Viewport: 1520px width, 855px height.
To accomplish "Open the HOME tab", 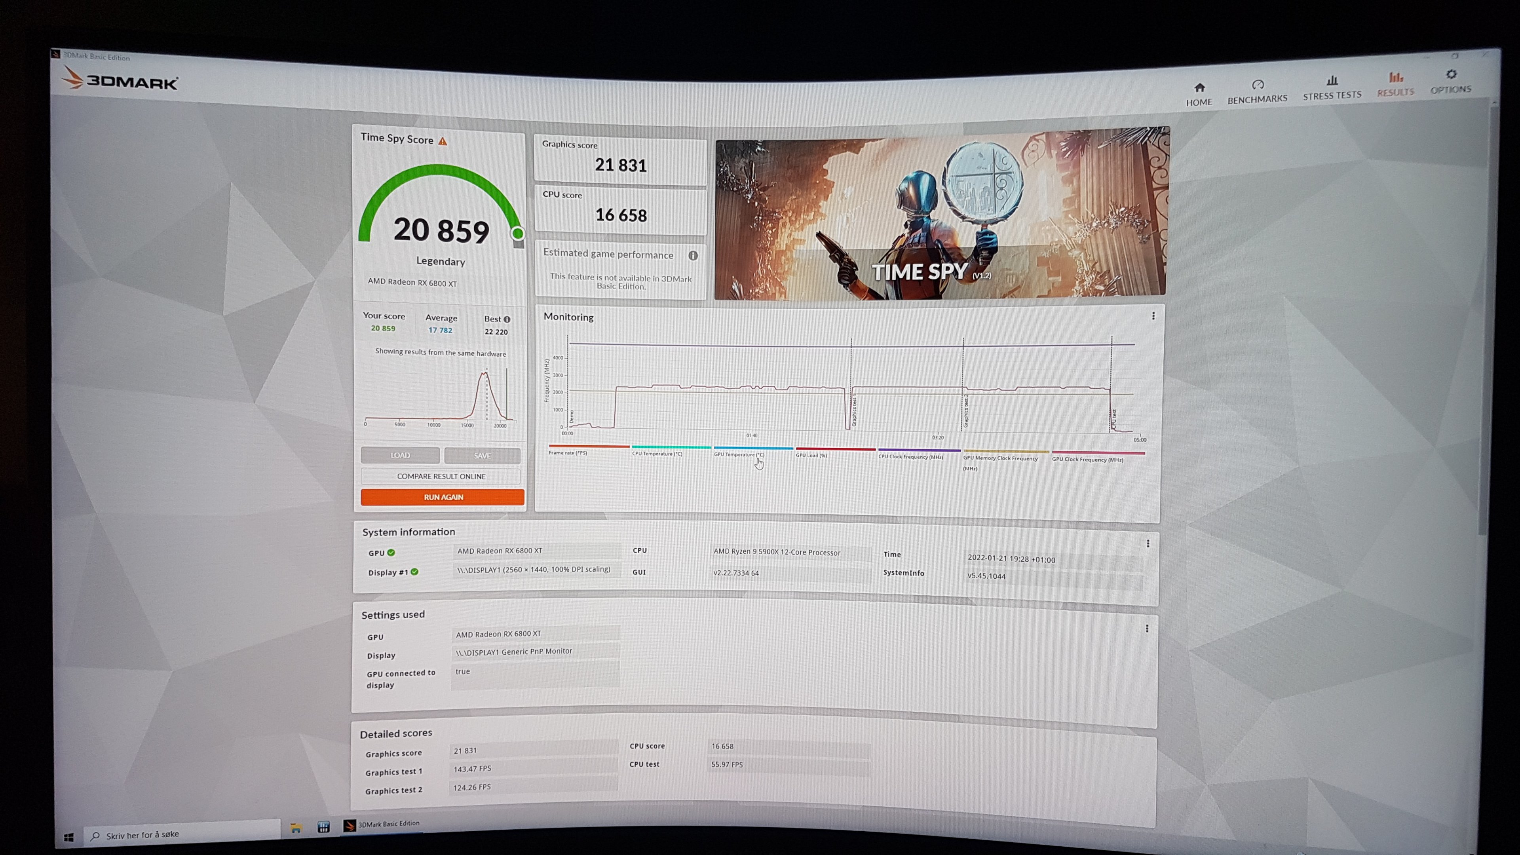I will click(1199, 95).
